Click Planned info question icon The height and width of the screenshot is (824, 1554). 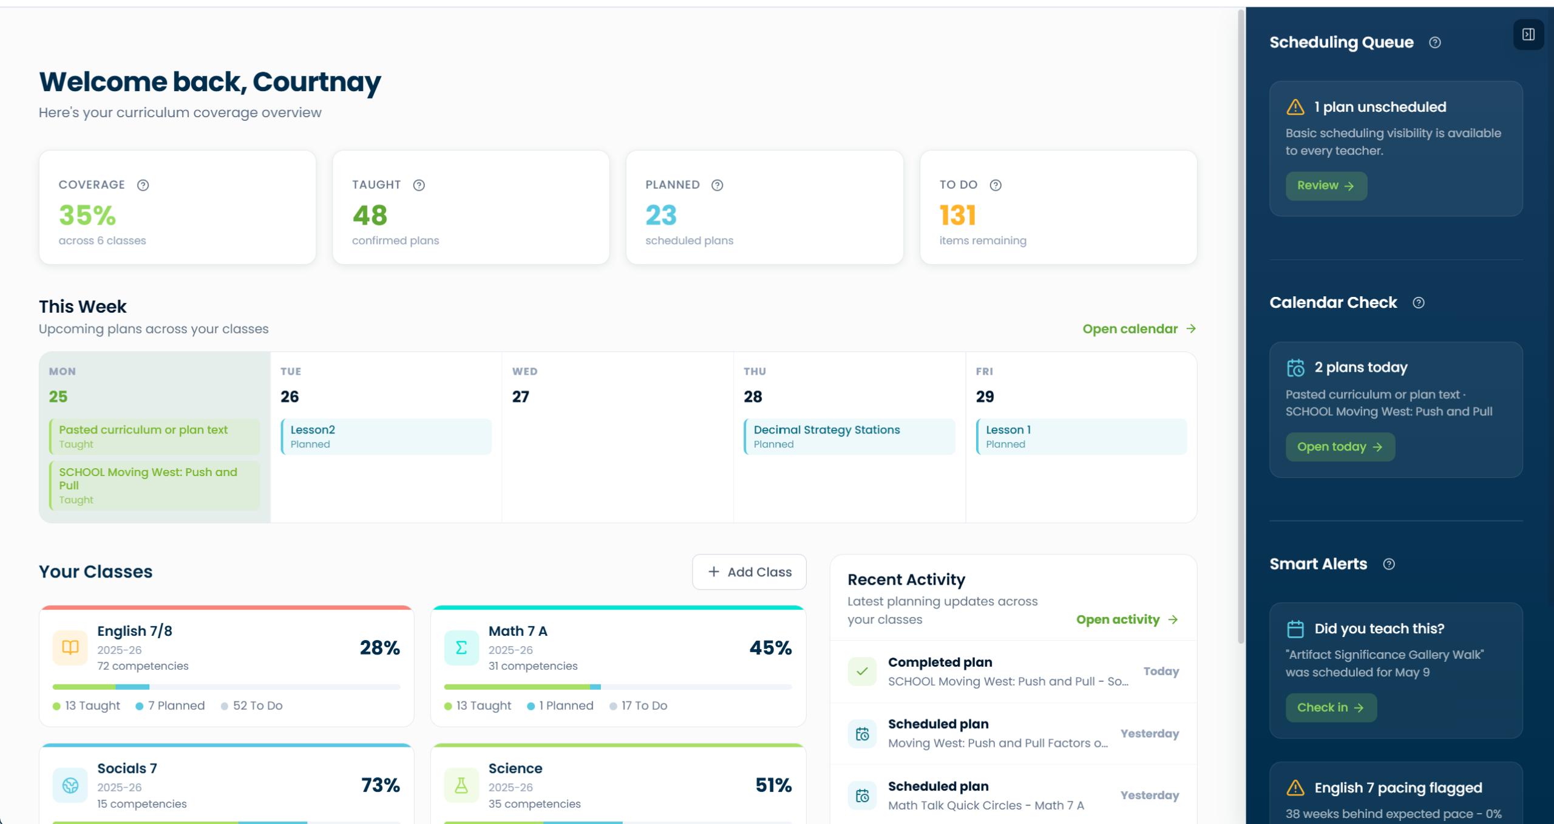[x=717, y=185]
